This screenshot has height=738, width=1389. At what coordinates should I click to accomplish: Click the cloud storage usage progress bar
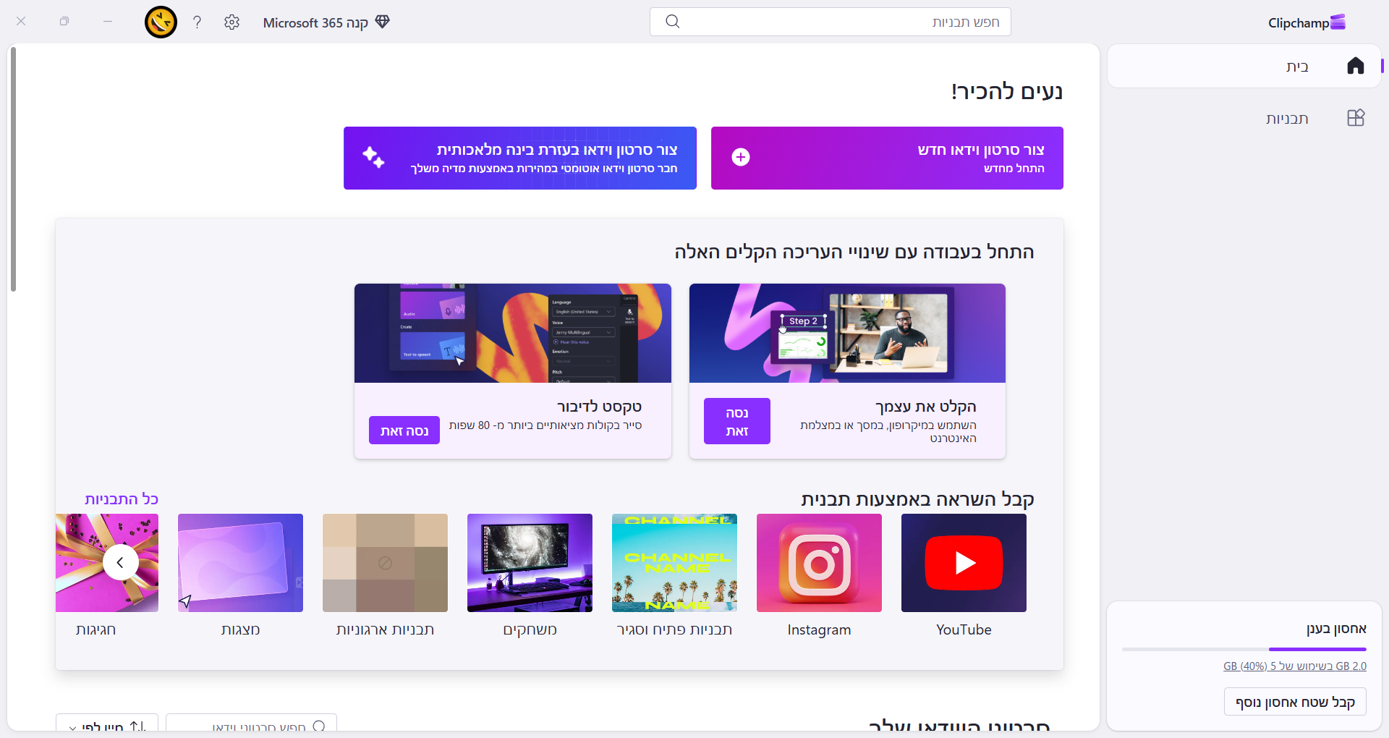[x=1244, y=649]
